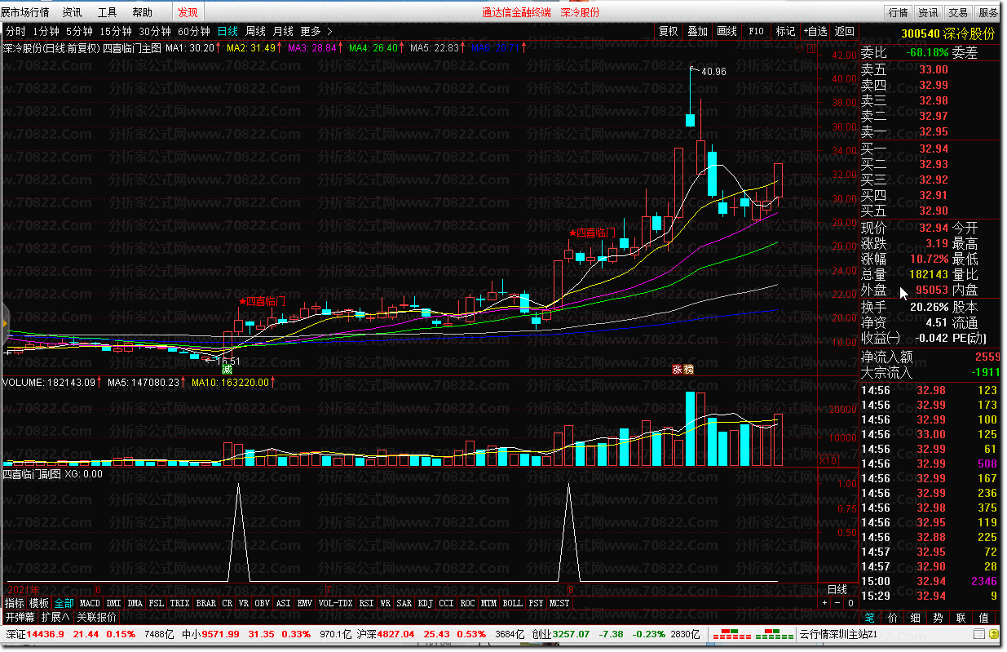Select the TRIX indicator
Screen dimensions: 1007x652
click(x=180, y=603)
